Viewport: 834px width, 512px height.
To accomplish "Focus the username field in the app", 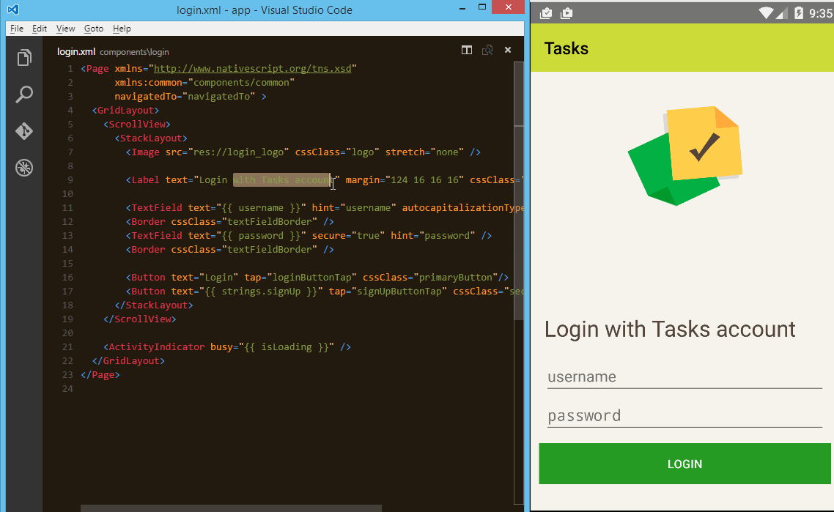I will (684, 377).
